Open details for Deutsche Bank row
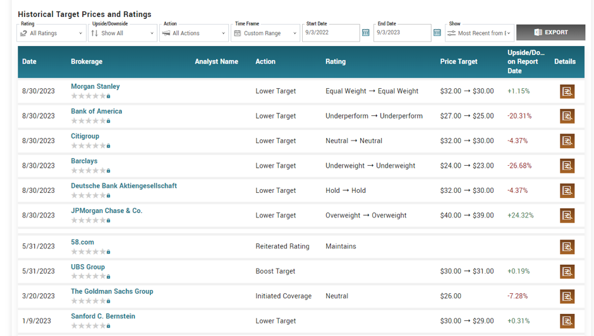The width and height of the screenshot is (594, 336). (x=567, y=190)
